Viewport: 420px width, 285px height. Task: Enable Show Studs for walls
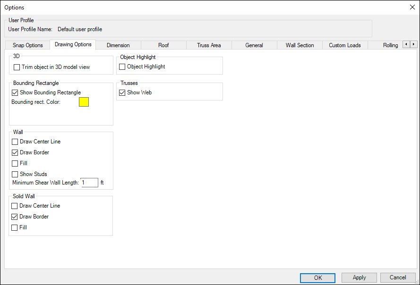coord(15,174)
